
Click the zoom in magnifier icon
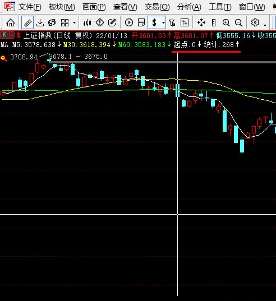tap(226, 22)
